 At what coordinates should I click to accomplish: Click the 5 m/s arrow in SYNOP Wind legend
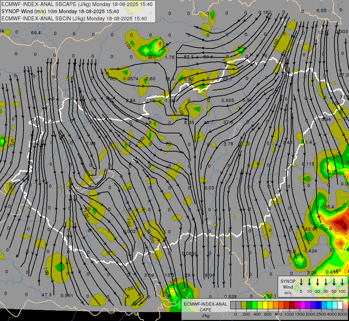click(301, 282)
